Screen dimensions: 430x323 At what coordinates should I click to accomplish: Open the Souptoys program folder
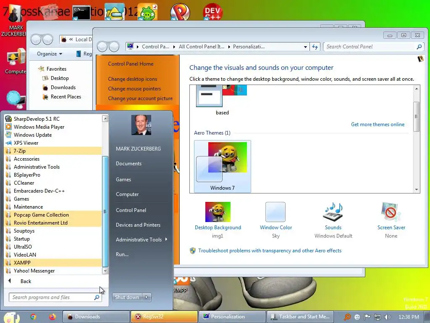(x=53, y=231)
